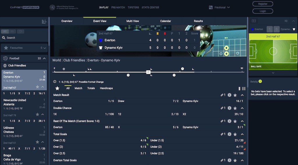
Task: Expand the Favourites section
Action: click(x=45, y=48)
